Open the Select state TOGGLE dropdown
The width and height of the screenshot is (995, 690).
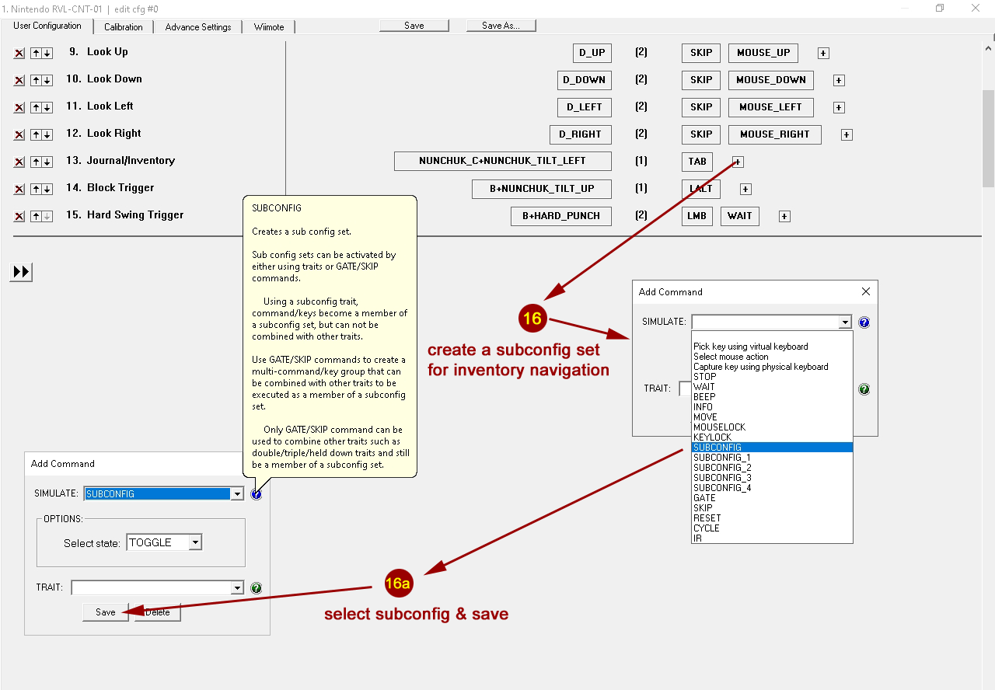(195, 542)
